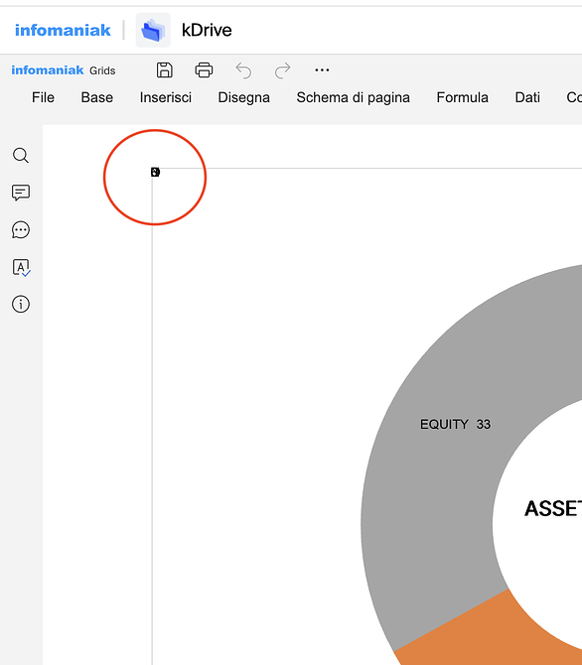Switch to the Formula tab
Viewport: 582px width, 665px height.
point(462,97)
